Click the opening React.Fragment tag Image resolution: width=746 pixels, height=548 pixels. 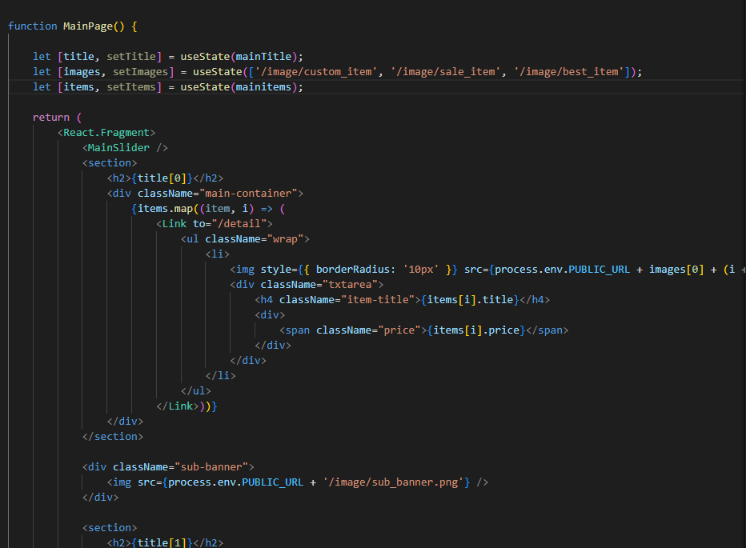tap(106, 133)
